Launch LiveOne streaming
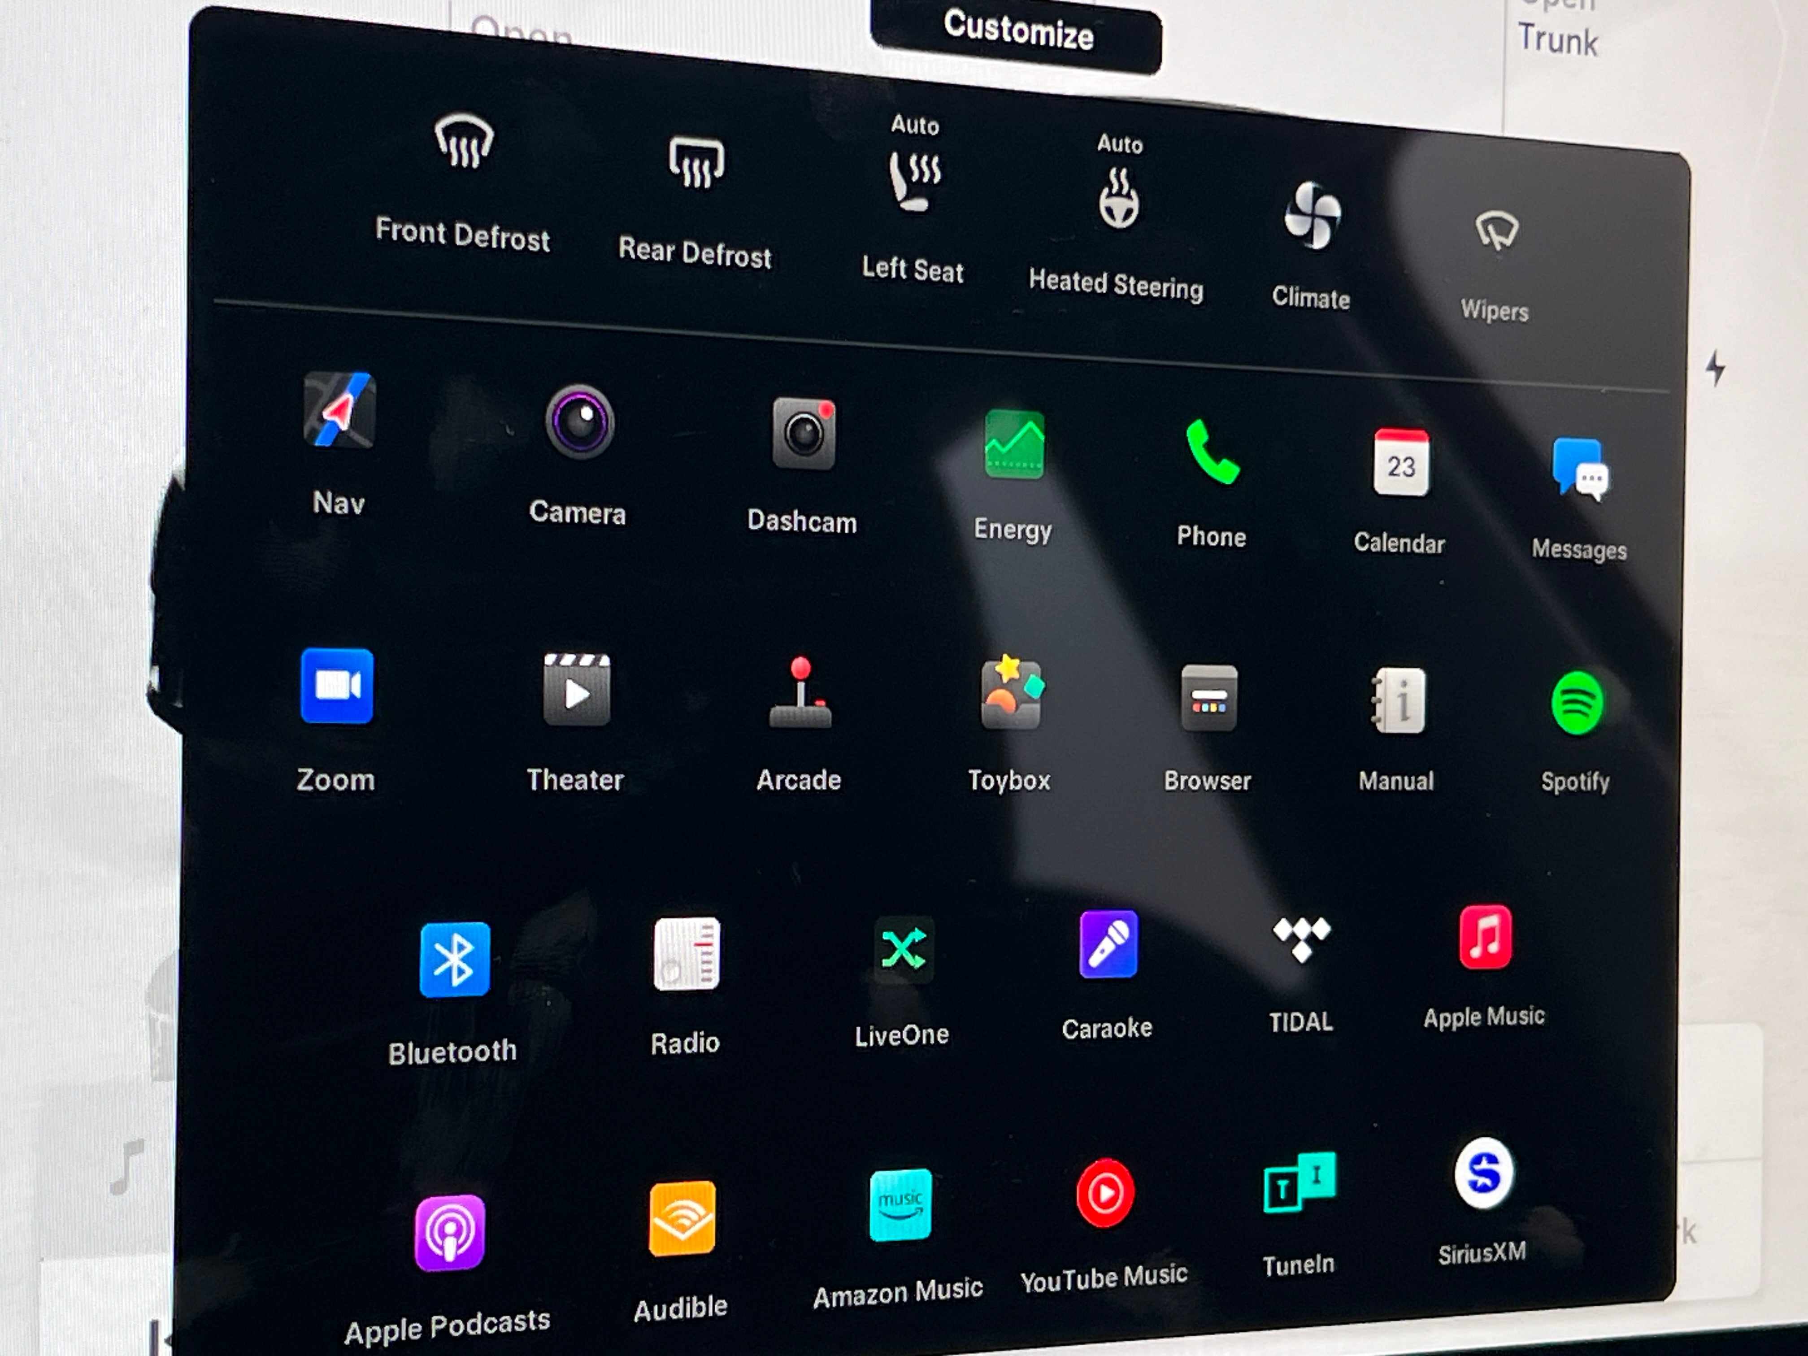 pyautogui.click(x=902, y=948)
